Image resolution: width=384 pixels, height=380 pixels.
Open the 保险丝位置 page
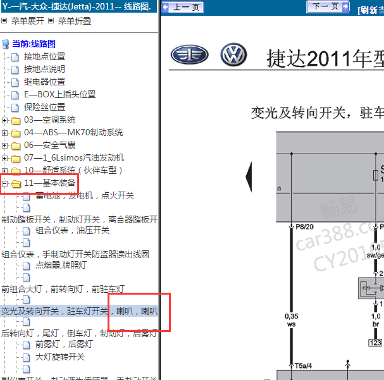click(x=44, y=107)
